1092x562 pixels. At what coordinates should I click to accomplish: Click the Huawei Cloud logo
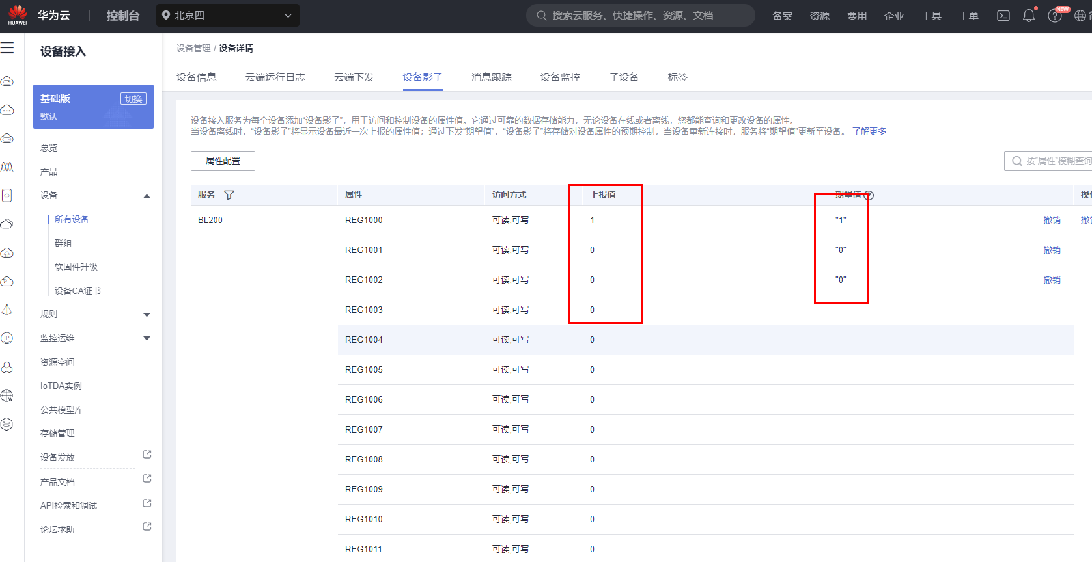(x=18, y=15)
